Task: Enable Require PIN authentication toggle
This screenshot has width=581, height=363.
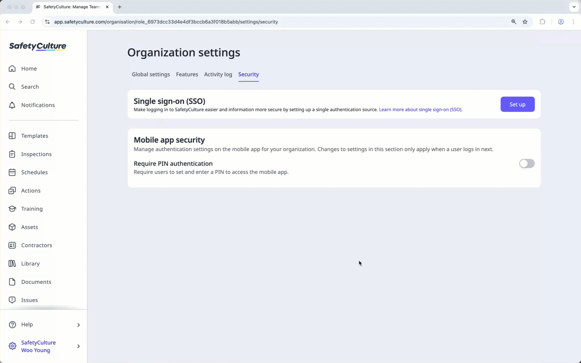Action: (527, 164)
